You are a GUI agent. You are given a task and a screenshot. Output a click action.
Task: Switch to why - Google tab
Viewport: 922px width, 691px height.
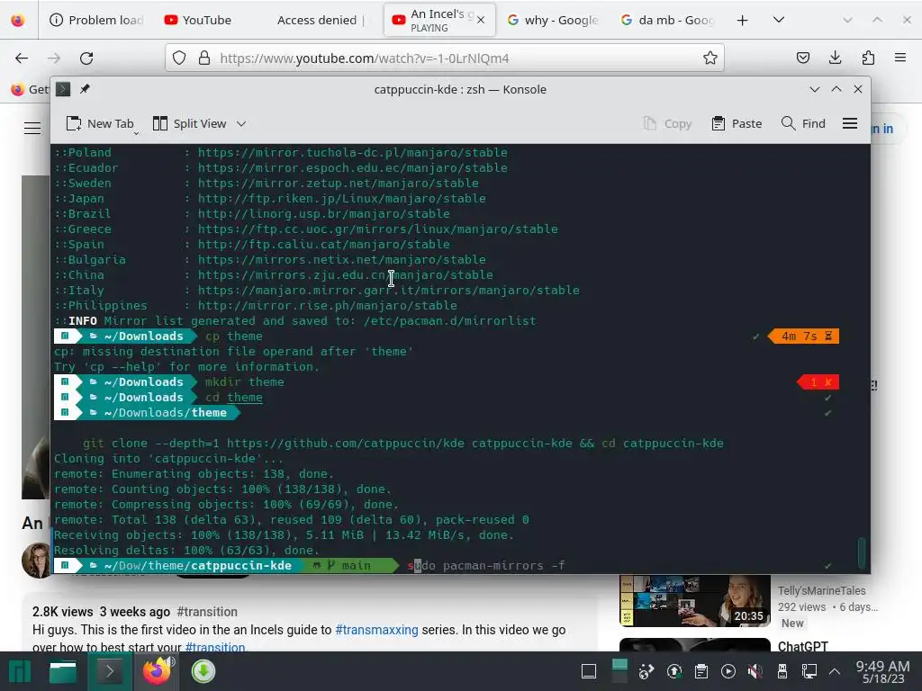[x=553, y=20]
